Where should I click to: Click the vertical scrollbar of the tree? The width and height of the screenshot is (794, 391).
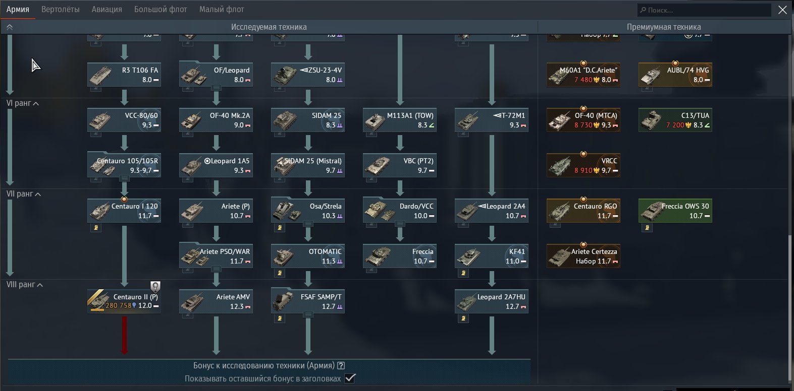click(790, 307)
